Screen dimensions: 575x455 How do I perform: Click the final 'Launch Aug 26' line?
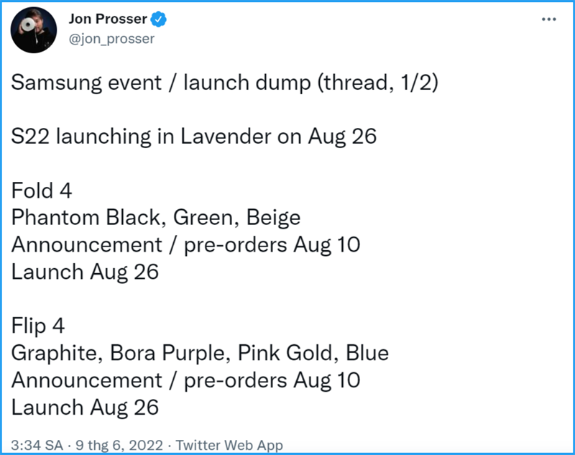[85, 408]
